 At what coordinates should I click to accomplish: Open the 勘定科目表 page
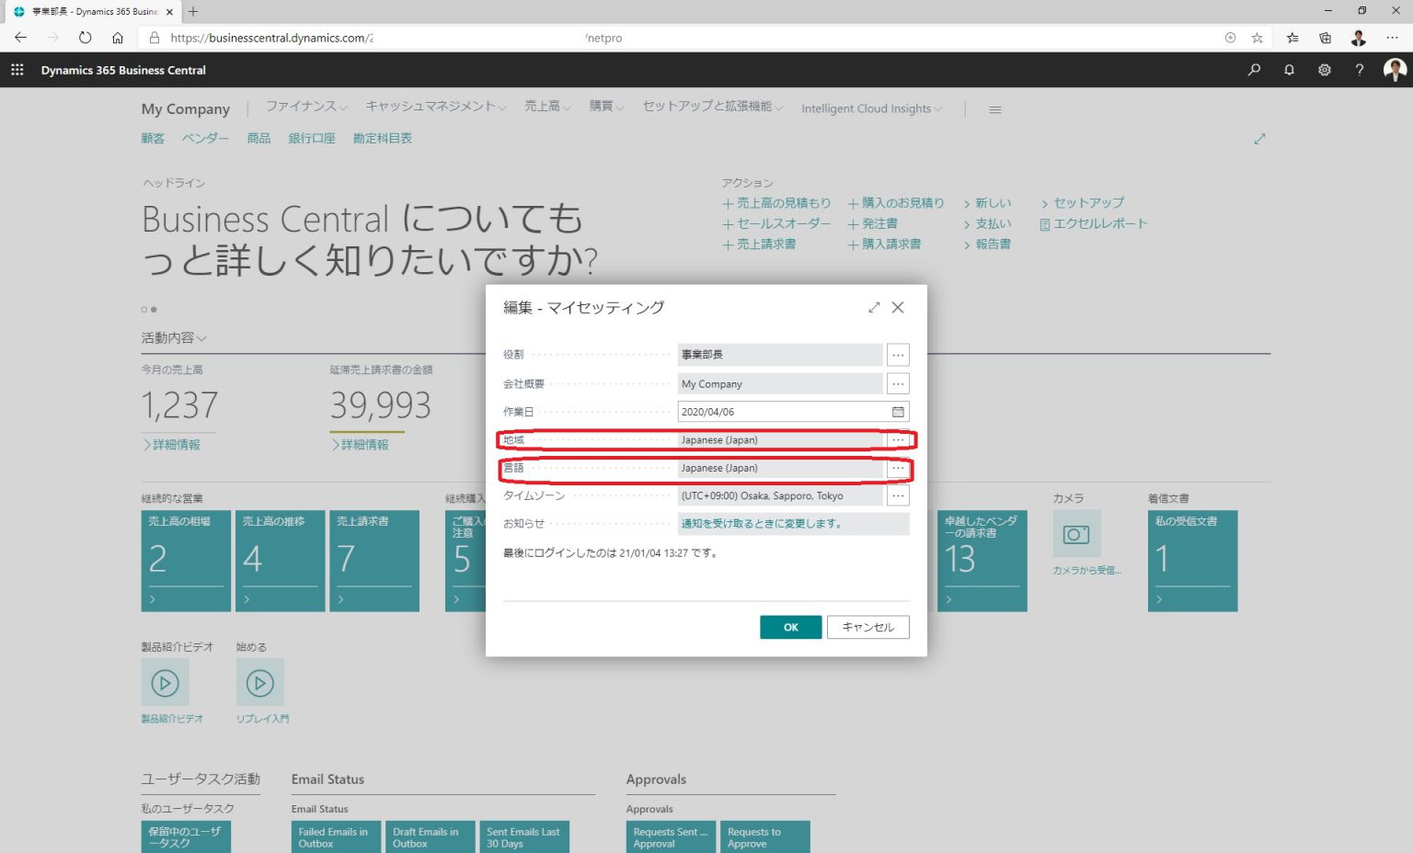tap(383, 139)
